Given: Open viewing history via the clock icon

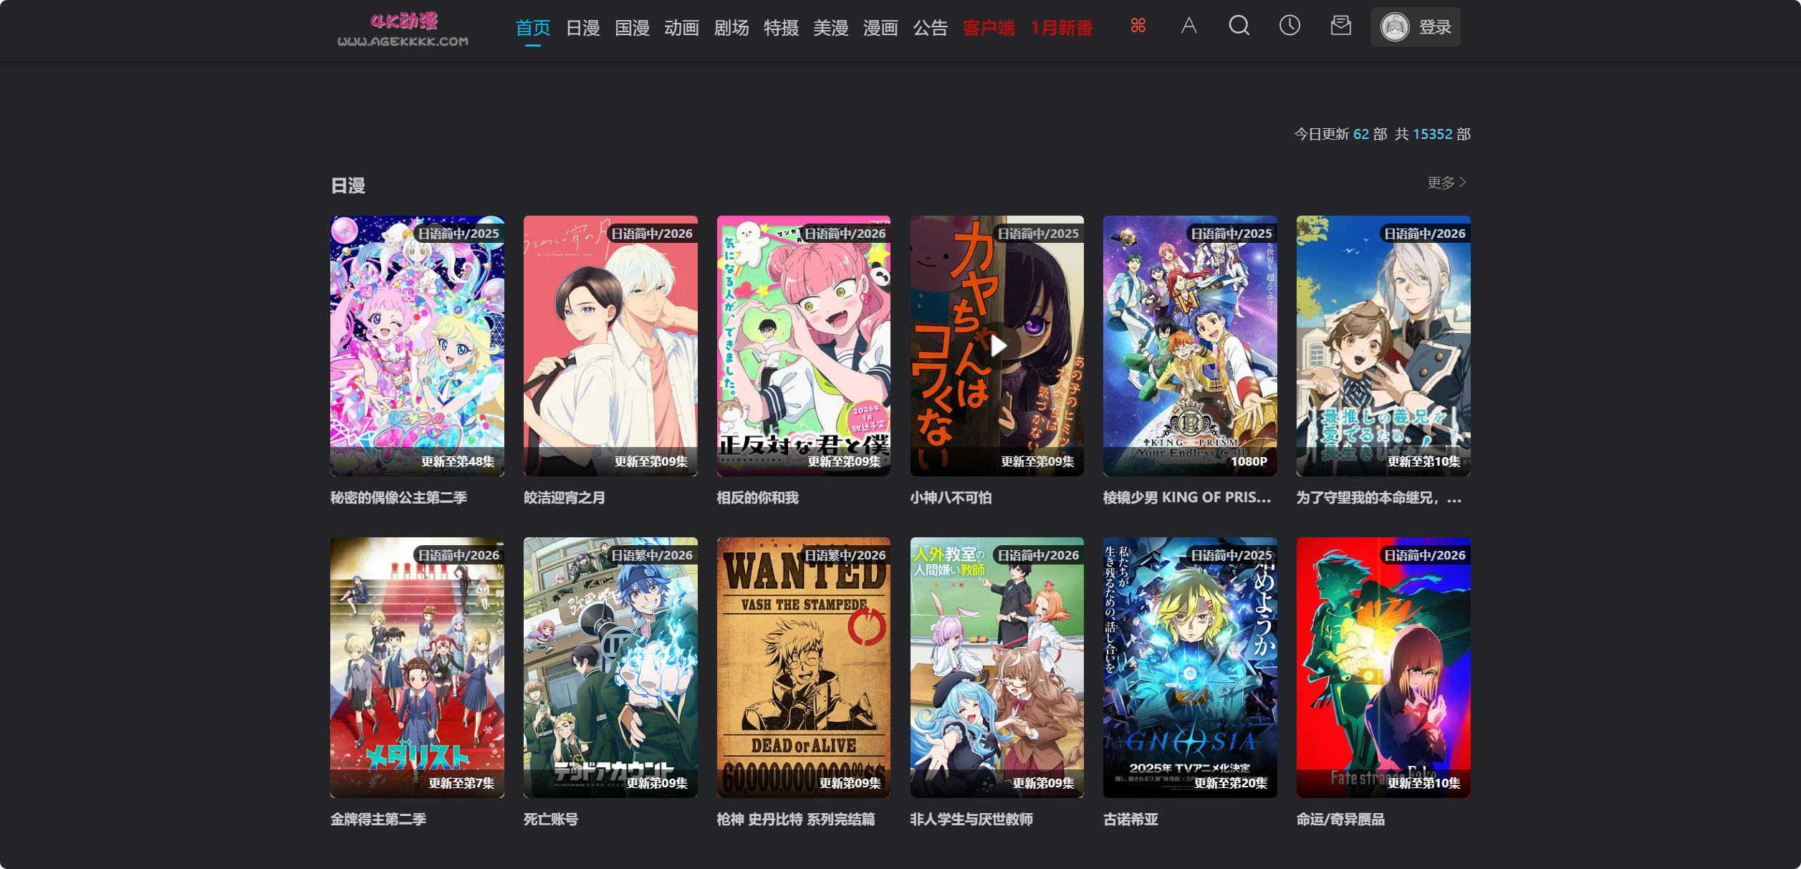Looking at the screenshot, I should click(1289, 26).
